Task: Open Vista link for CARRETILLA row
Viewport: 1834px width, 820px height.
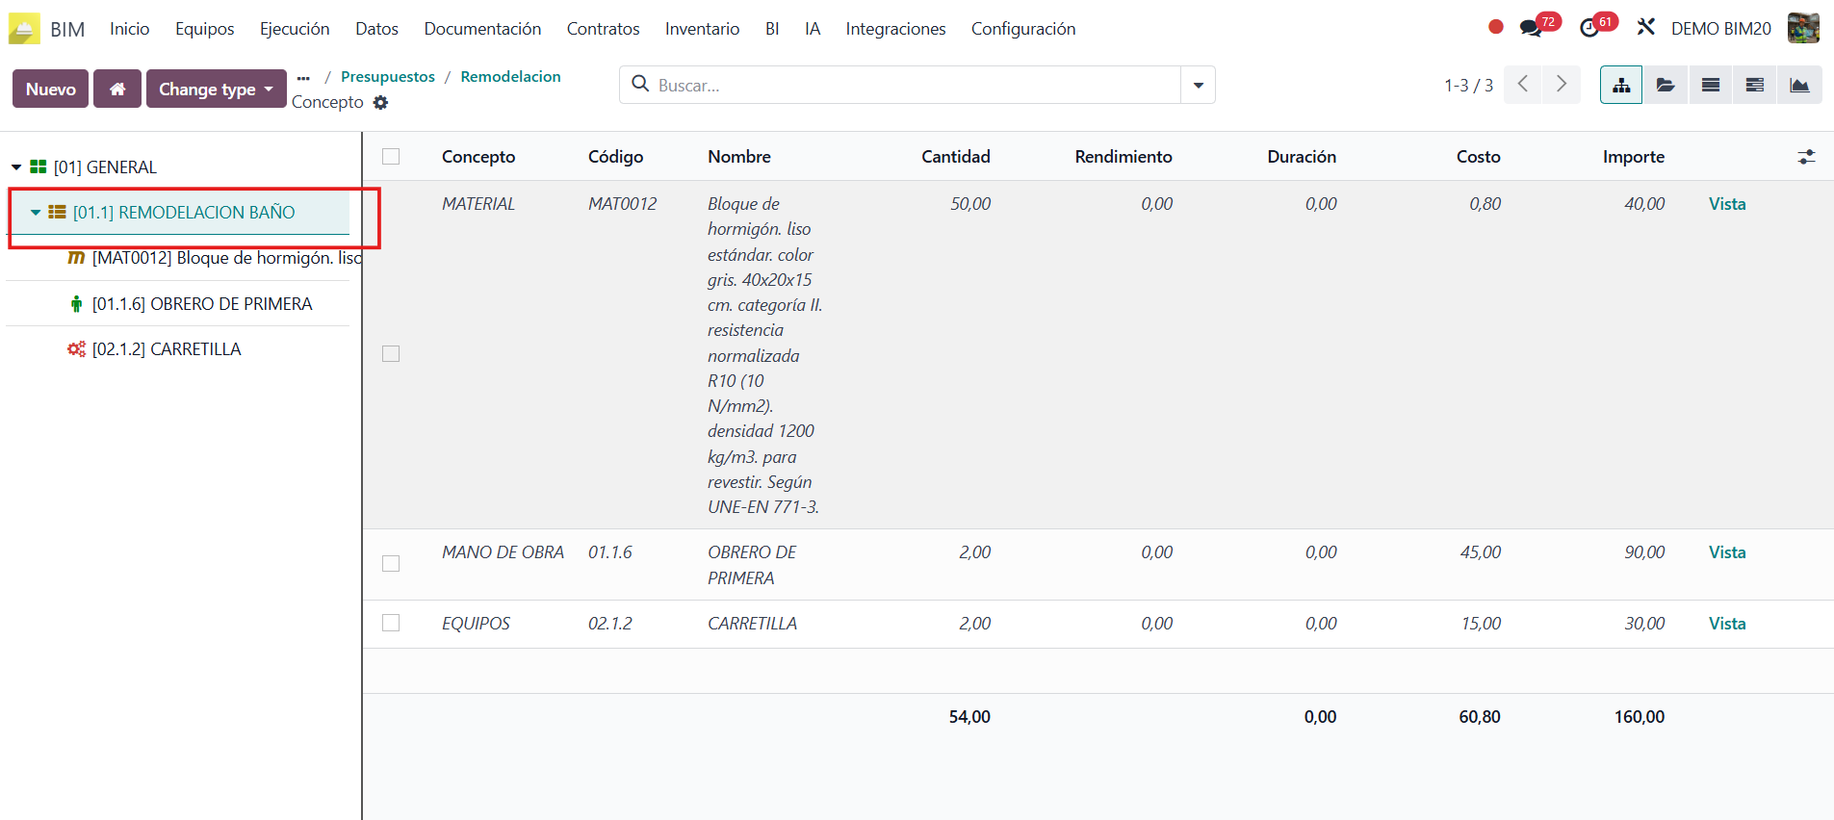Action: tap(1726, 624)
